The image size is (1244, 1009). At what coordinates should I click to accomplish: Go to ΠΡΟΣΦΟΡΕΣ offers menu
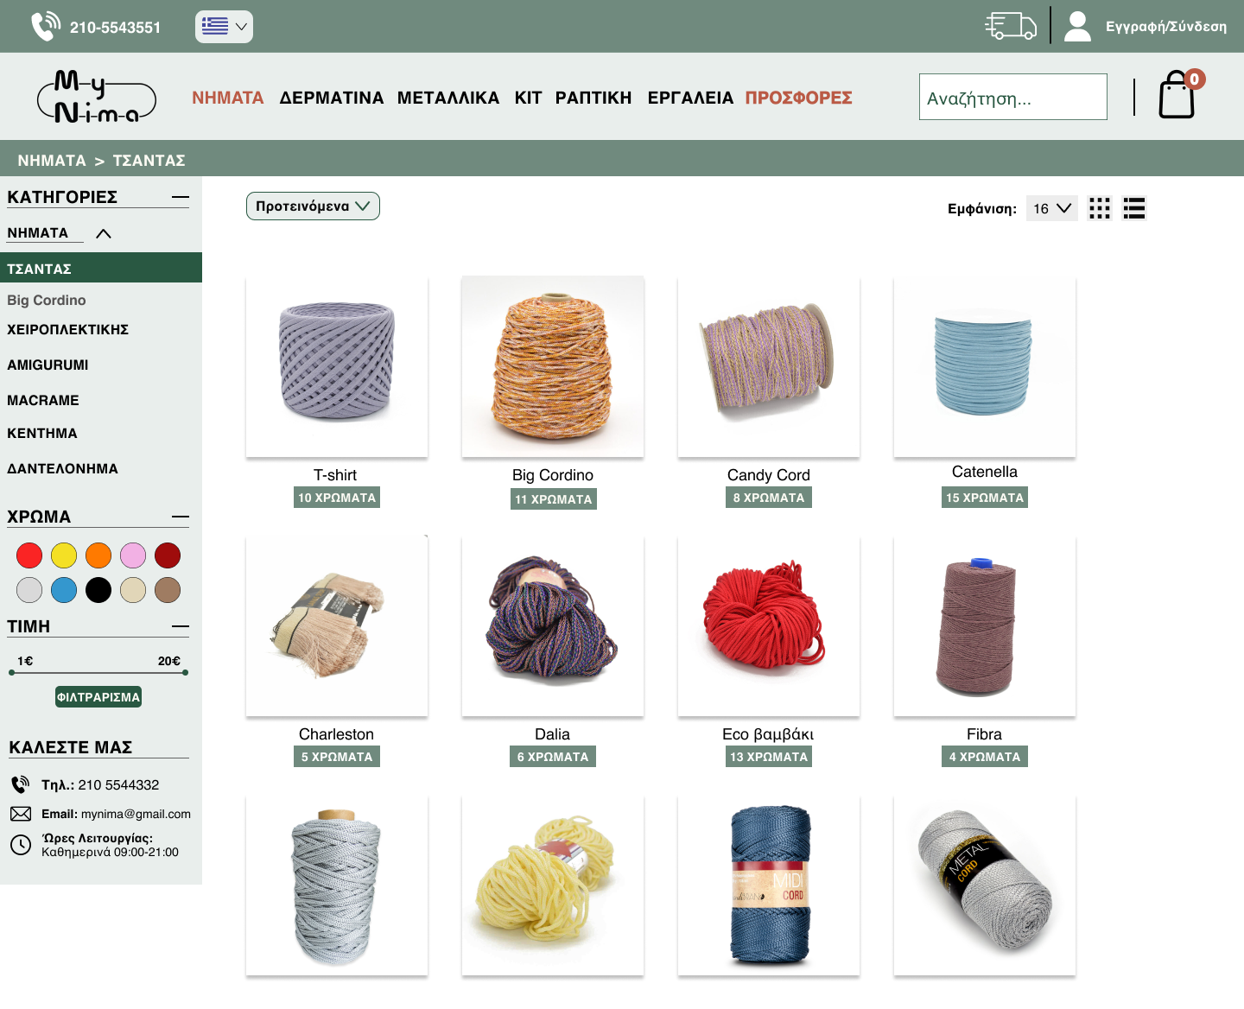[x=798, y=98]
